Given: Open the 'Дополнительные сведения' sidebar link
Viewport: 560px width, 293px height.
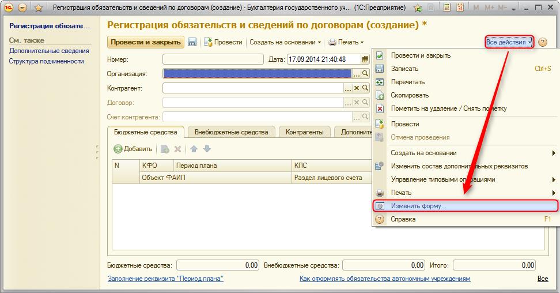Looking at the screenshot, I should (49, 51).
